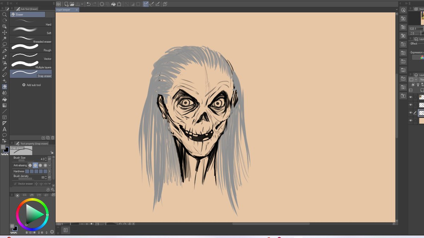Screen dimensions: 424x238
Task: Open sub tool detail wrench icon
Action: tap(53, 189)
